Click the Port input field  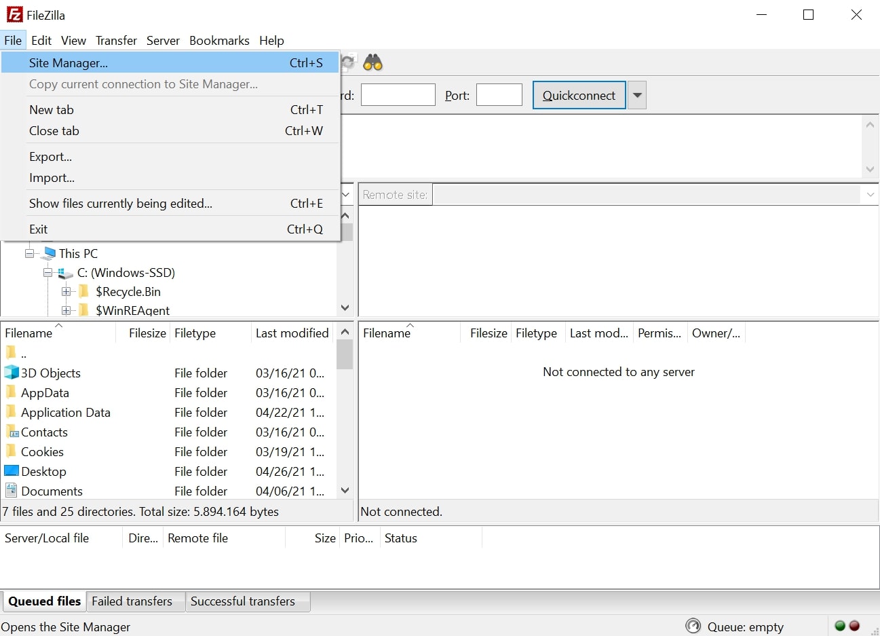point(499,95)
